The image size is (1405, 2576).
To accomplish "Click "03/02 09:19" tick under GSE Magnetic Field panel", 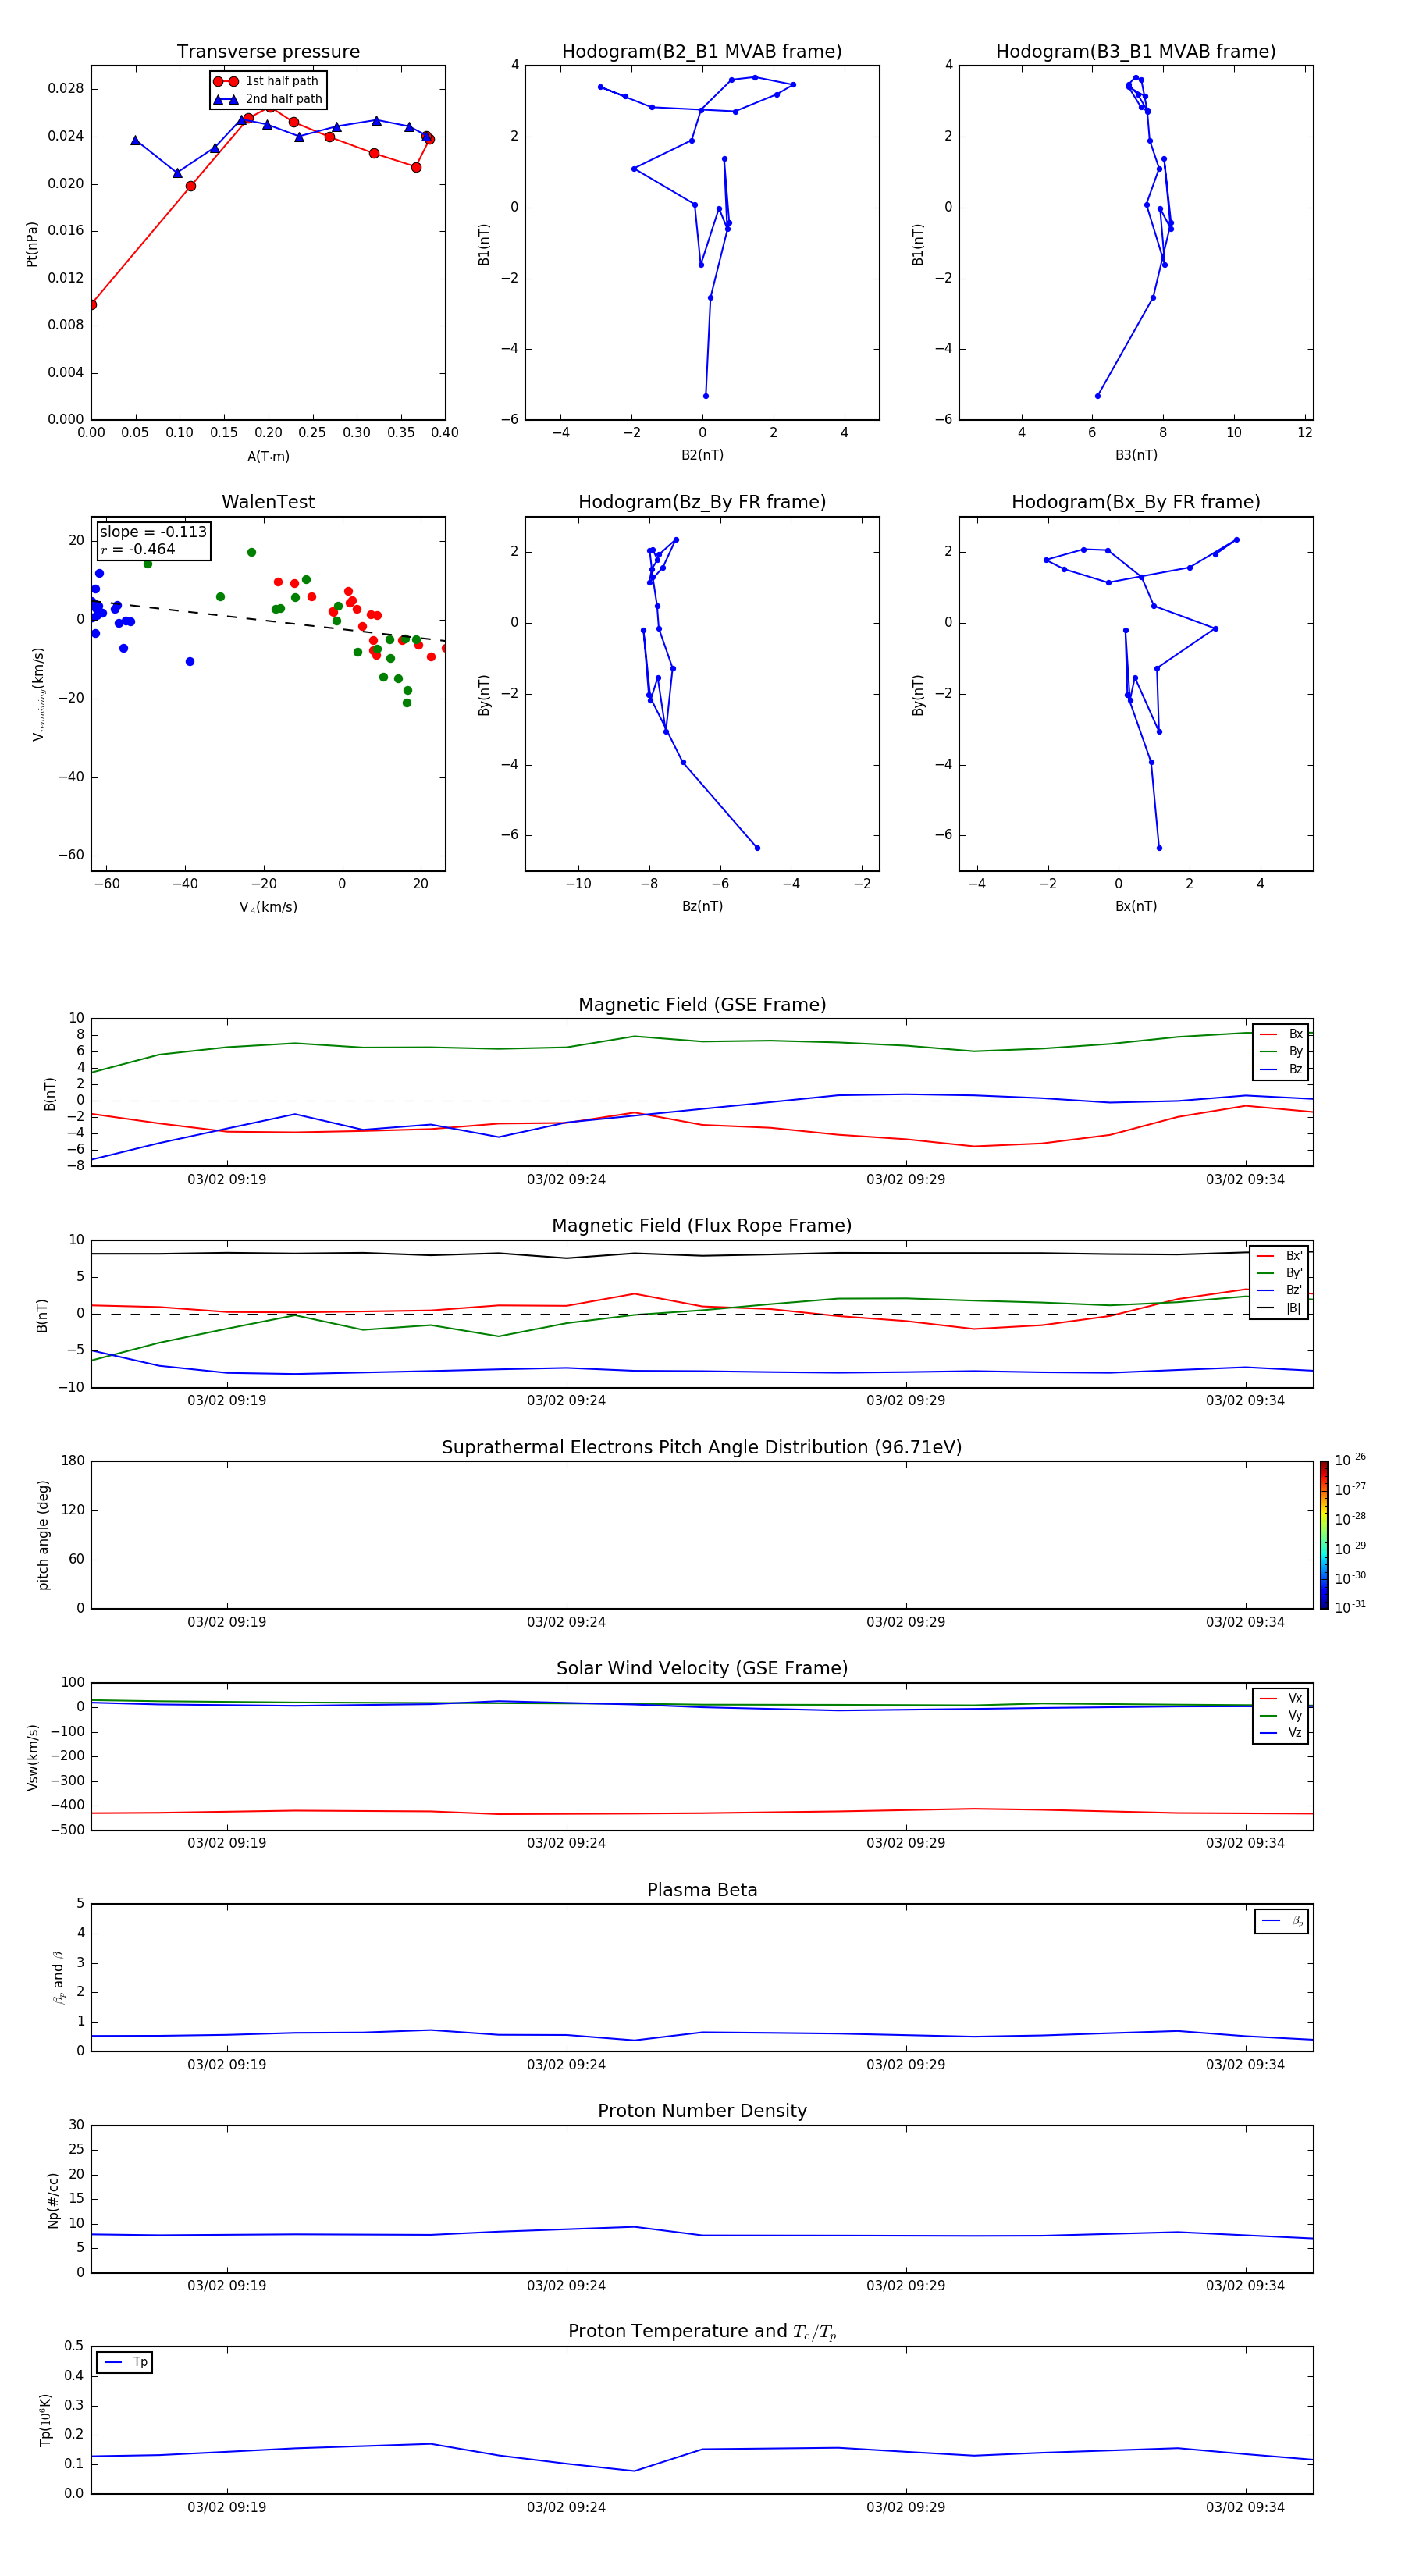I will 227,1180.
